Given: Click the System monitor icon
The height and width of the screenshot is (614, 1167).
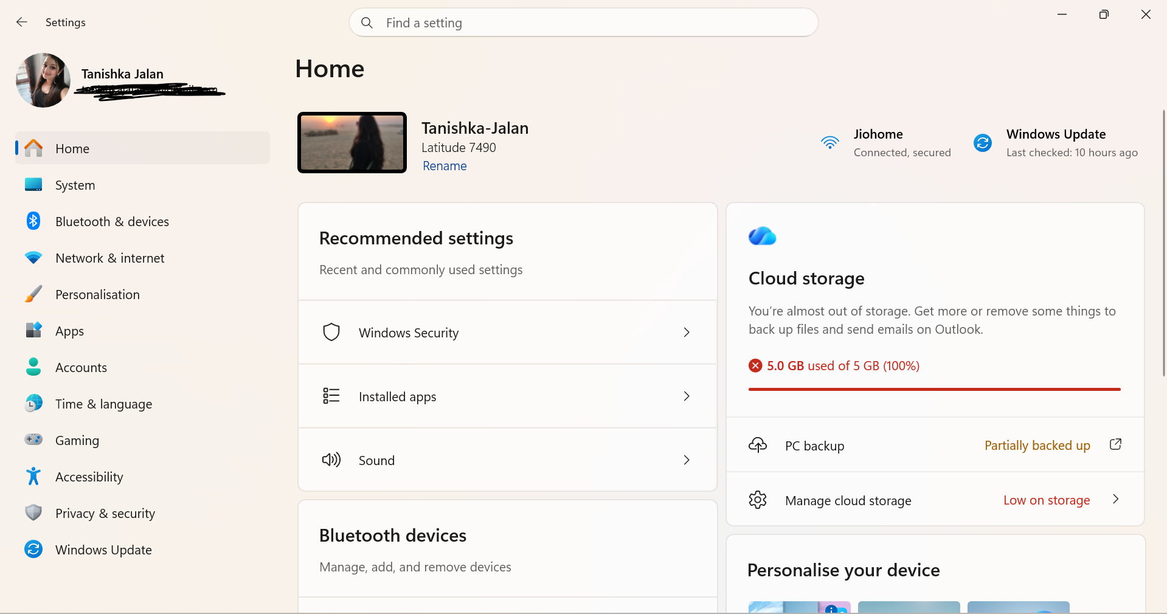Looking at the screenshot, I should pyautogui.click(x=33, y=185).
